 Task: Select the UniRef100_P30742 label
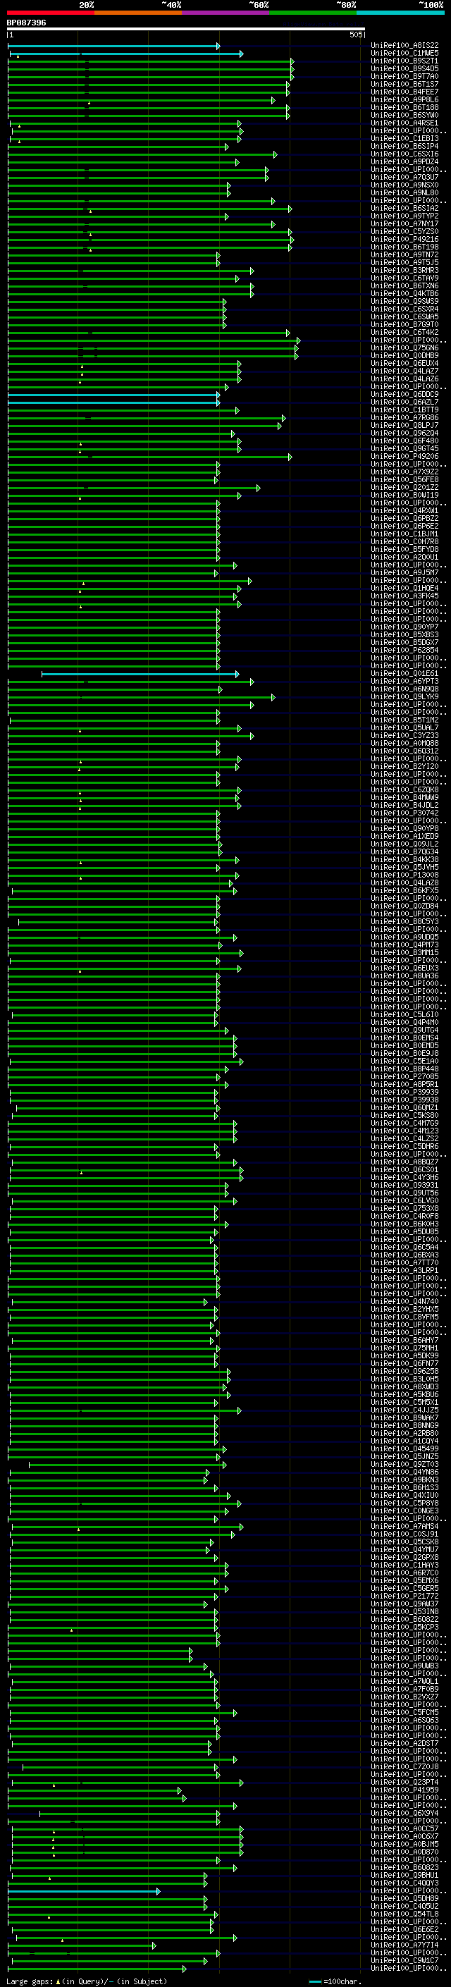[x=404, y=813]
